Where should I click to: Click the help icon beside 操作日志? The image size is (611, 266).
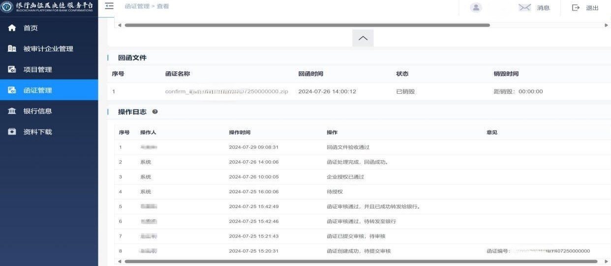click(x=155, y=112)
